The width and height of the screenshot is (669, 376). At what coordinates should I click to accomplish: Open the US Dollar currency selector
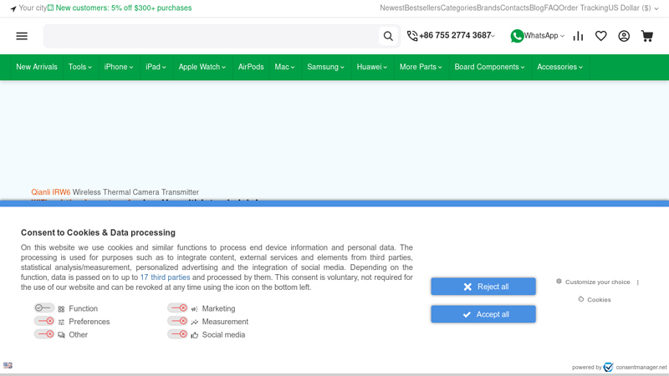633,8
